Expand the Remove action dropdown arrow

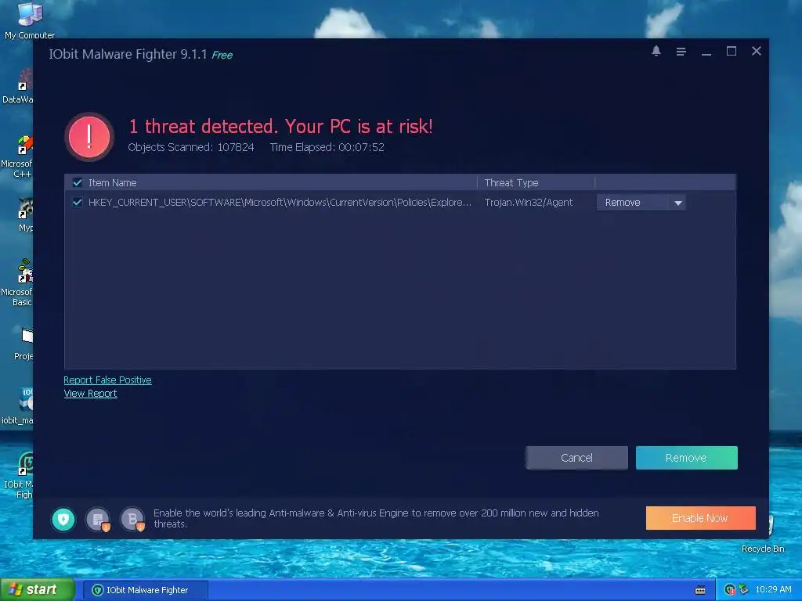pos(677,203)
